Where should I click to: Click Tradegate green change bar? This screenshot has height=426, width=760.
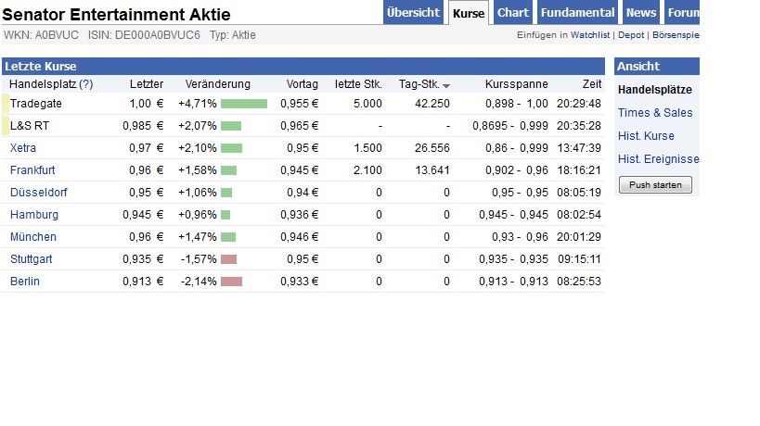244,104
